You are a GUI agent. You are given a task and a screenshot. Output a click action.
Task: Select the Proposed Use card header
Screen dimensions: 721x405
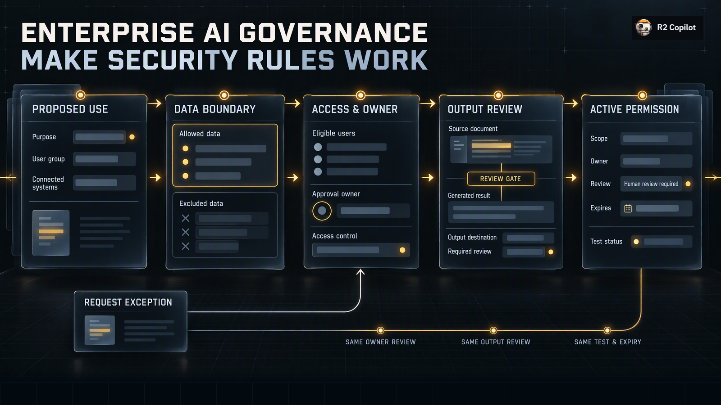coord(70,109)
